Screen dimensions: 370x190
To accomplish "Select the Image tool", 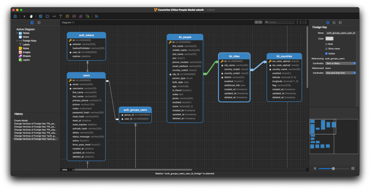I will coord(74,16).
